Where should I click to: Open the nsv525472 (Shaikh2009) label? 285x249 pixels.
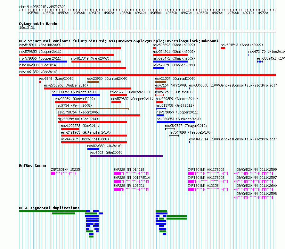tap(174, 58)
